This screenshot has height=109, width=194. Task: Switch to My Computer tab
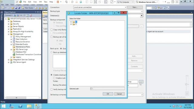tap(124, 2)
